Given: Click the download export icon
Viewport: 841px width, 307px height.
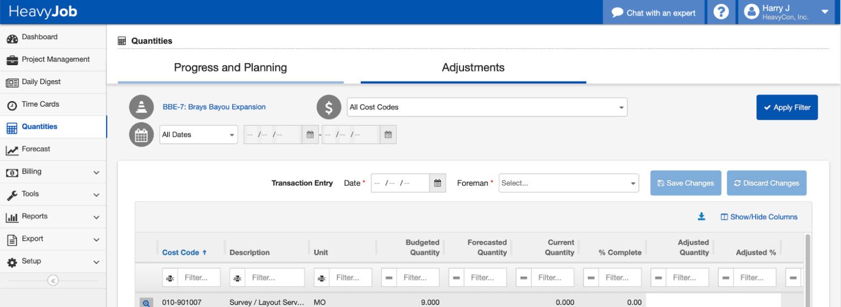Looking at the screenshot, I should coord(701,217).
